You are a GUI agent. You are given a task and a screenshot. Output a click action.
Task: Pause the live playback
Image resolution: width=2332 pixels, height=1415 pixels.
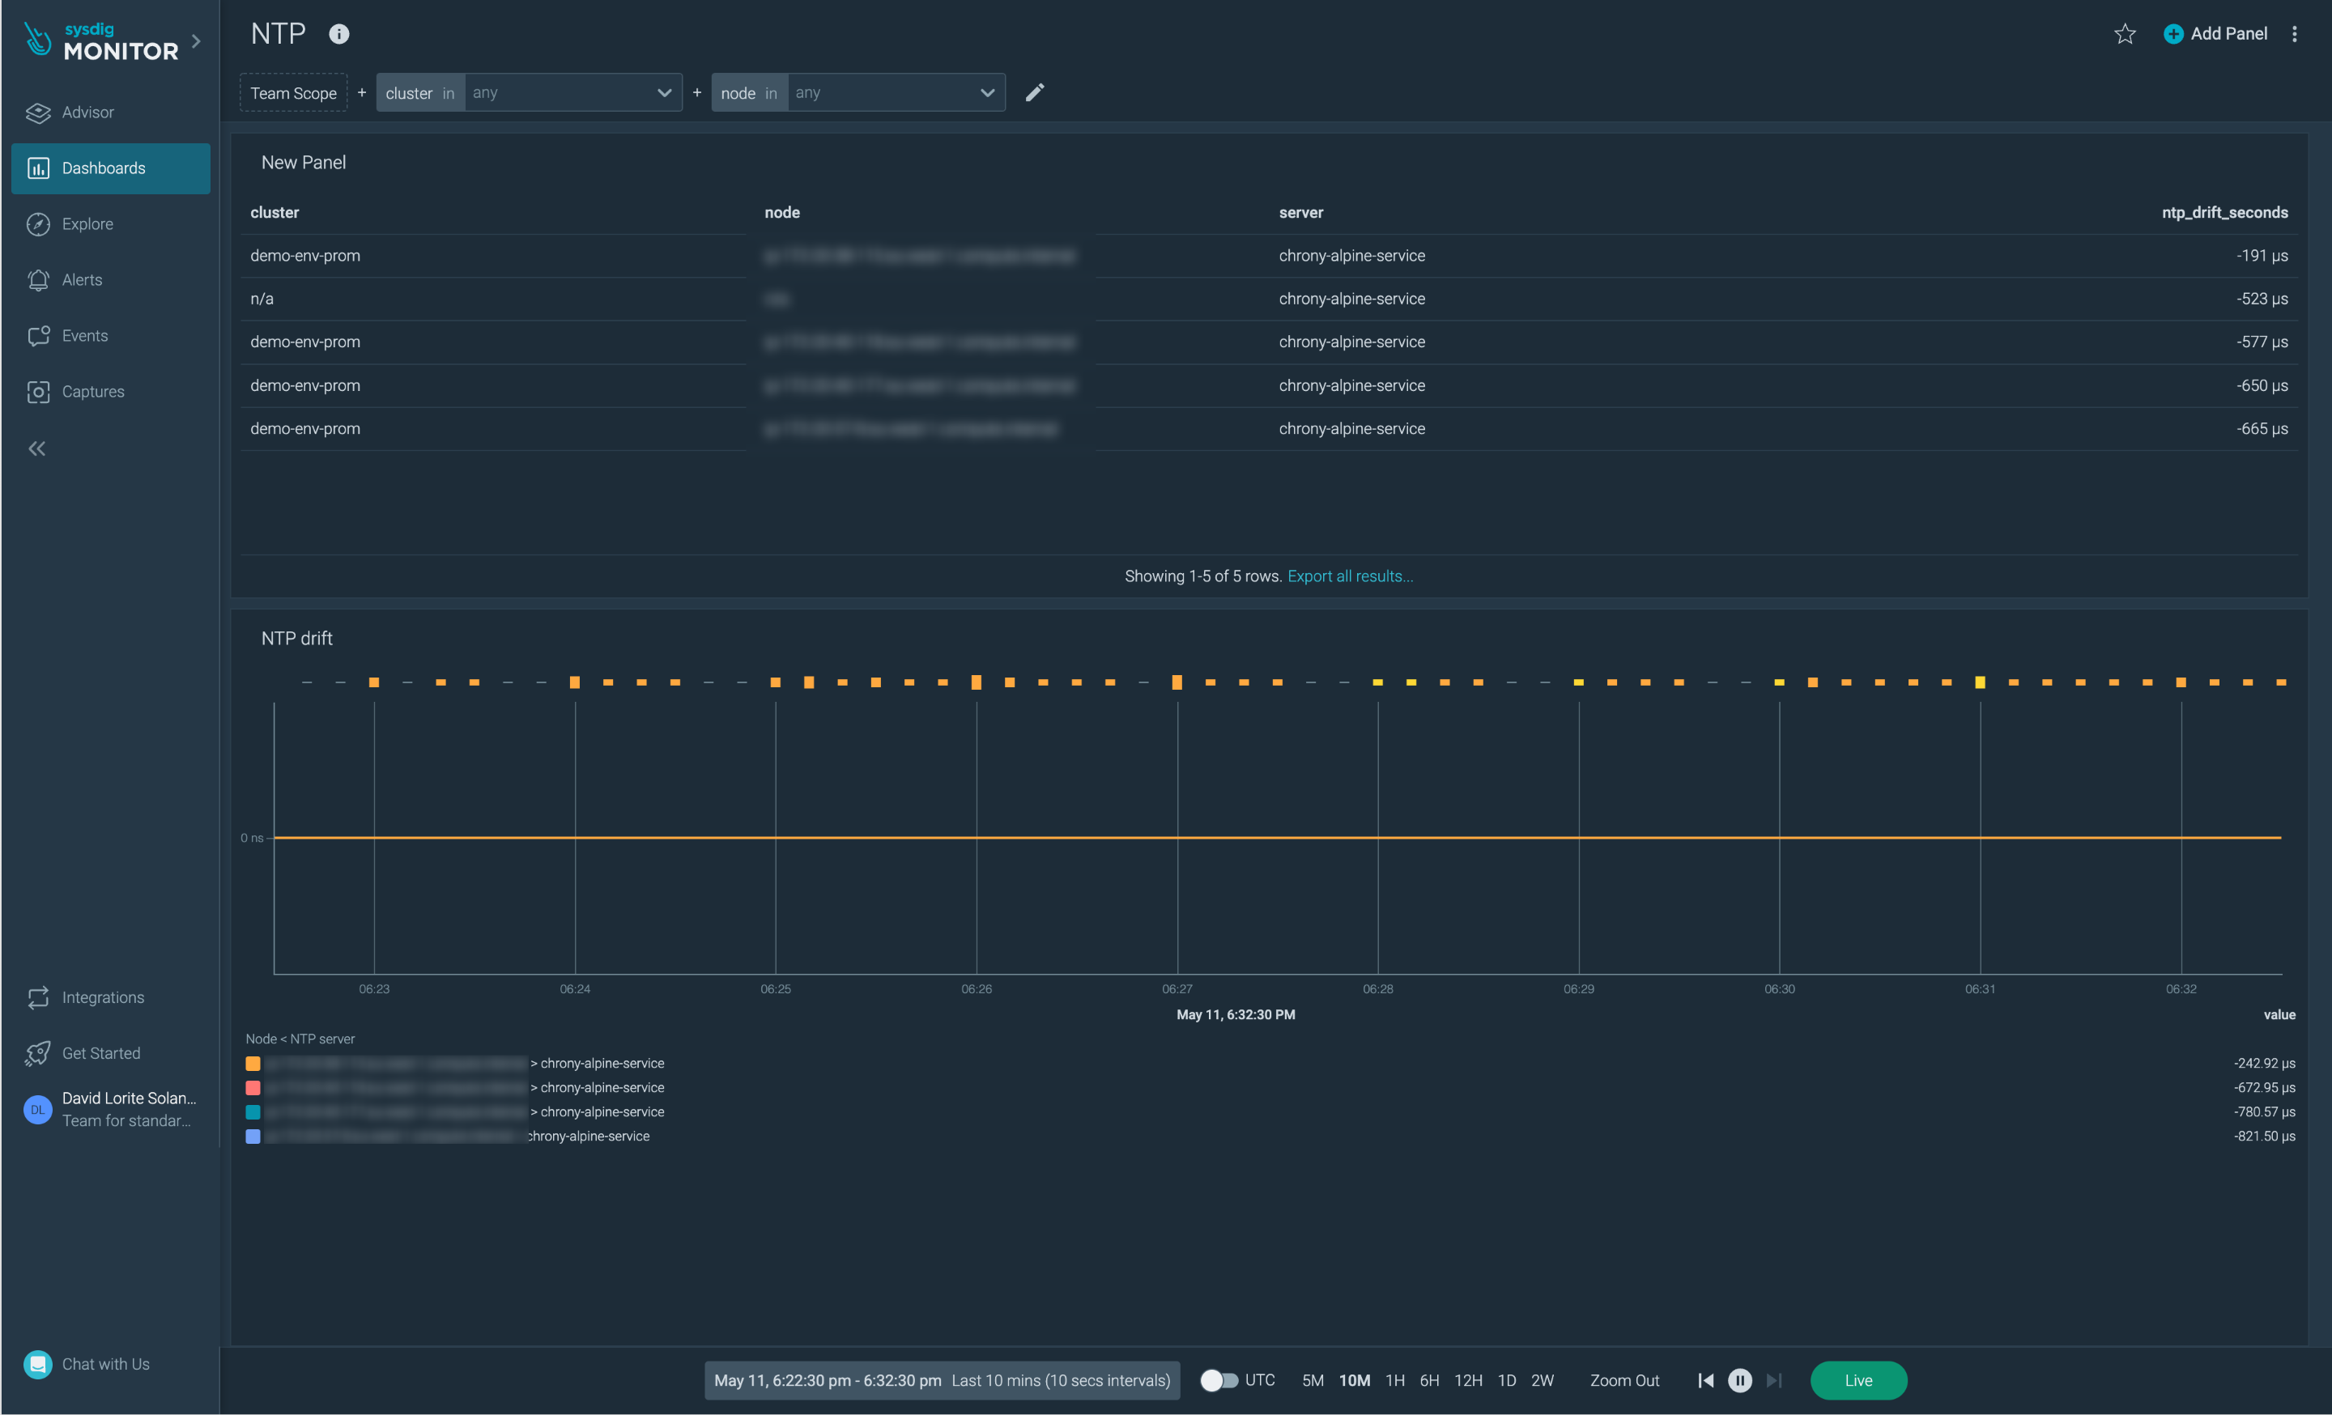click(1739, 1381)
